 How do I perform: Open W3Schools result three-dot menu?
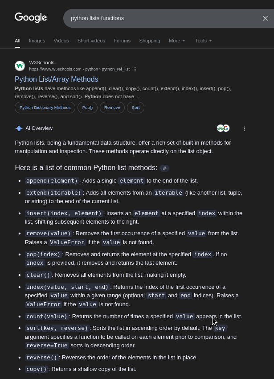135,69
